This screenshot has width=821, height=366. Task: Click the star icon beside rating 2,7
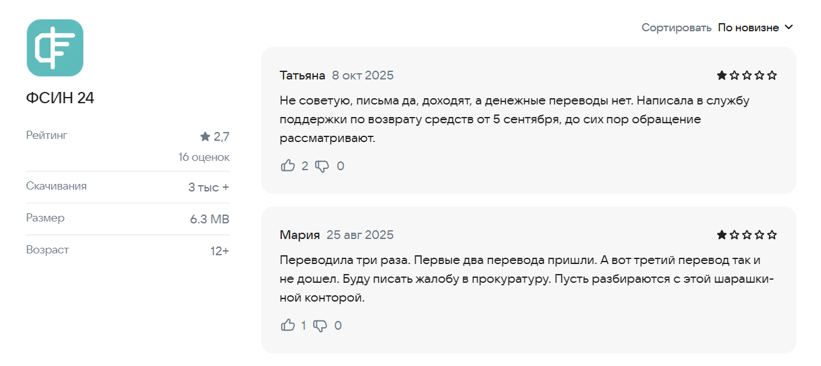205,136
